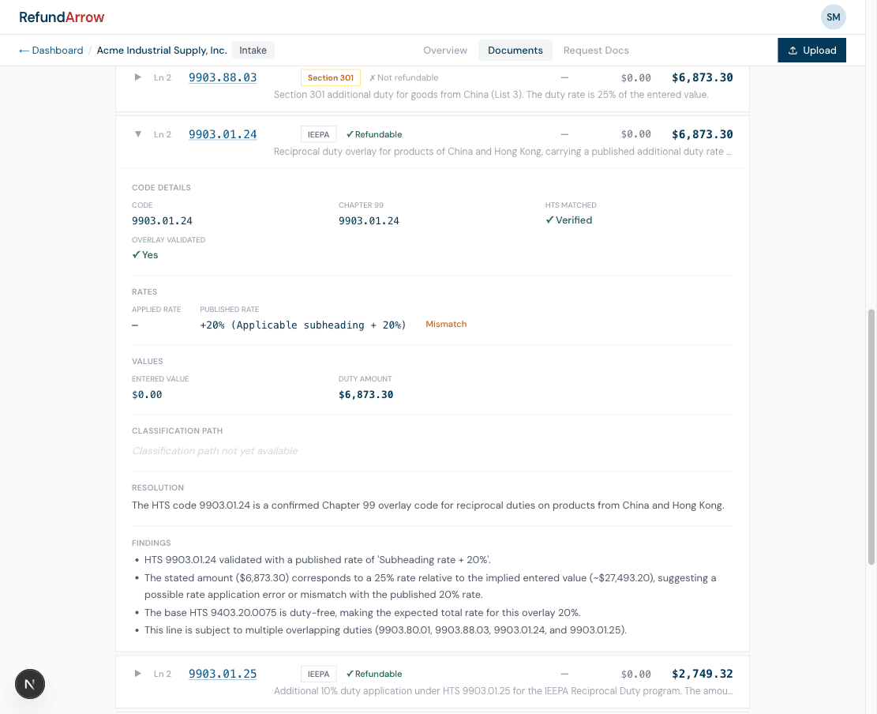Click the Yes checkmark under Overlay Validated

tap(145, 254)
